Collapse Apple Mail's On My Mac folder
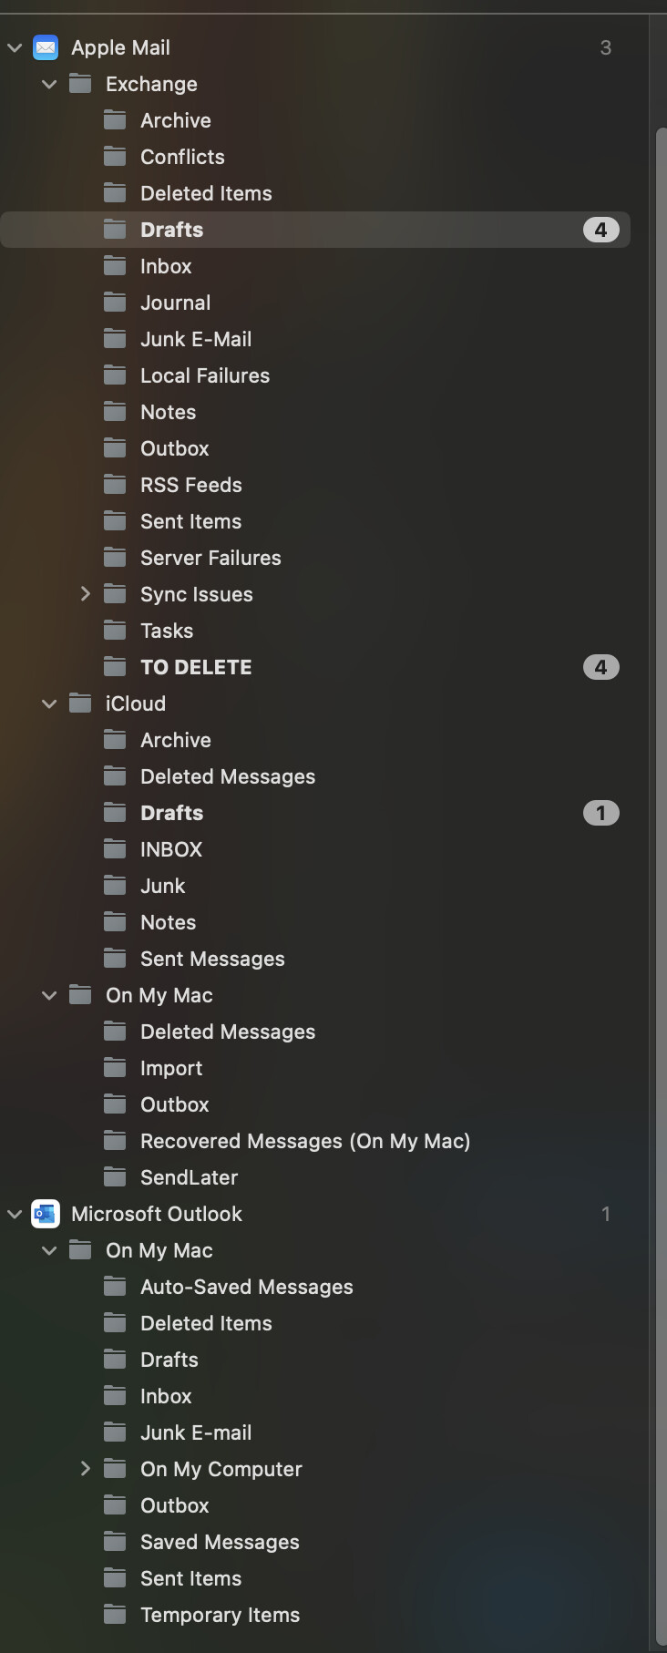This screenshot has width=667, height=1653. click(49, 995)
